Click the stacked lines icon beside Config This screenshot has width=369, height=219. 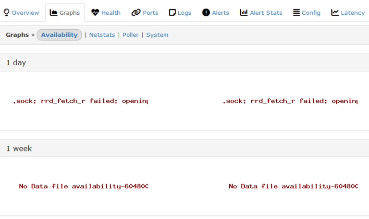click(296, 12)
